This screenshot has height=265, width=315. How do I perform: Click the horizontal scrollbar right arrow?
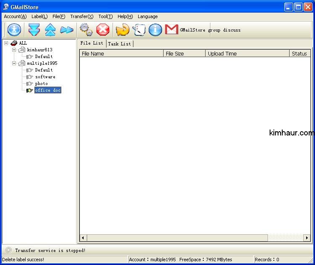[307, 238]
